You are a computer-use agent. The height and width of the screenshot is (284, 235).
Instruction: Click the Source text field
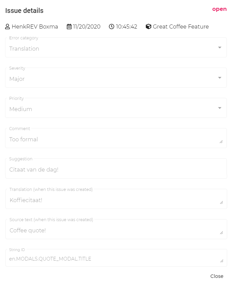click(112, 230)
